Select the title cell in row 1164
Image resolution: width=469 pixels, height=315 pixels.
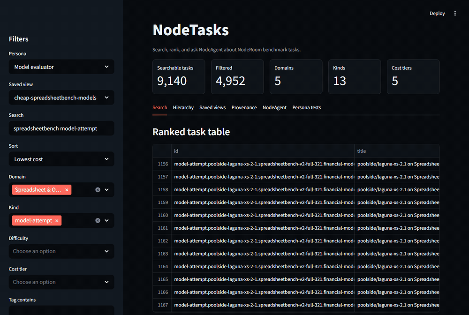397,267
